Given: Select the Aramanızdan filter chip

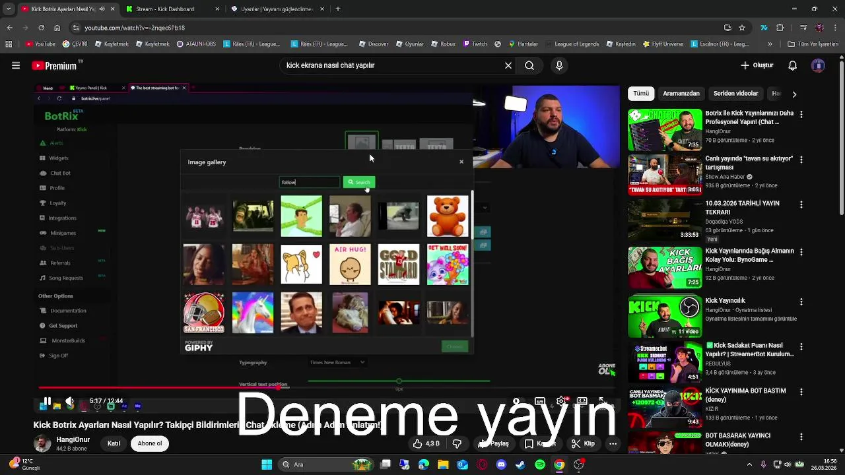Looking at the screenshot, I should 681,94.
